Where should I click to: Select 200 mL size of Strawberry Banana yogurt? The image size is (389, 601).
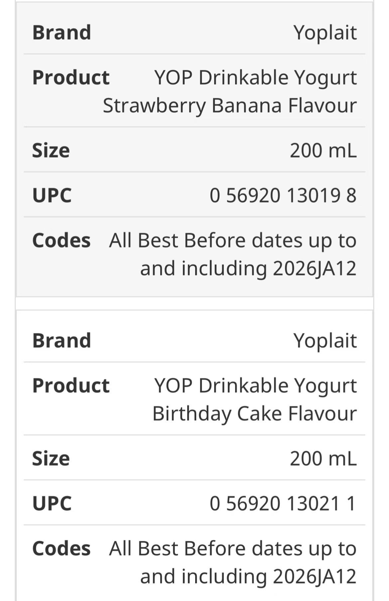[323, 150]
